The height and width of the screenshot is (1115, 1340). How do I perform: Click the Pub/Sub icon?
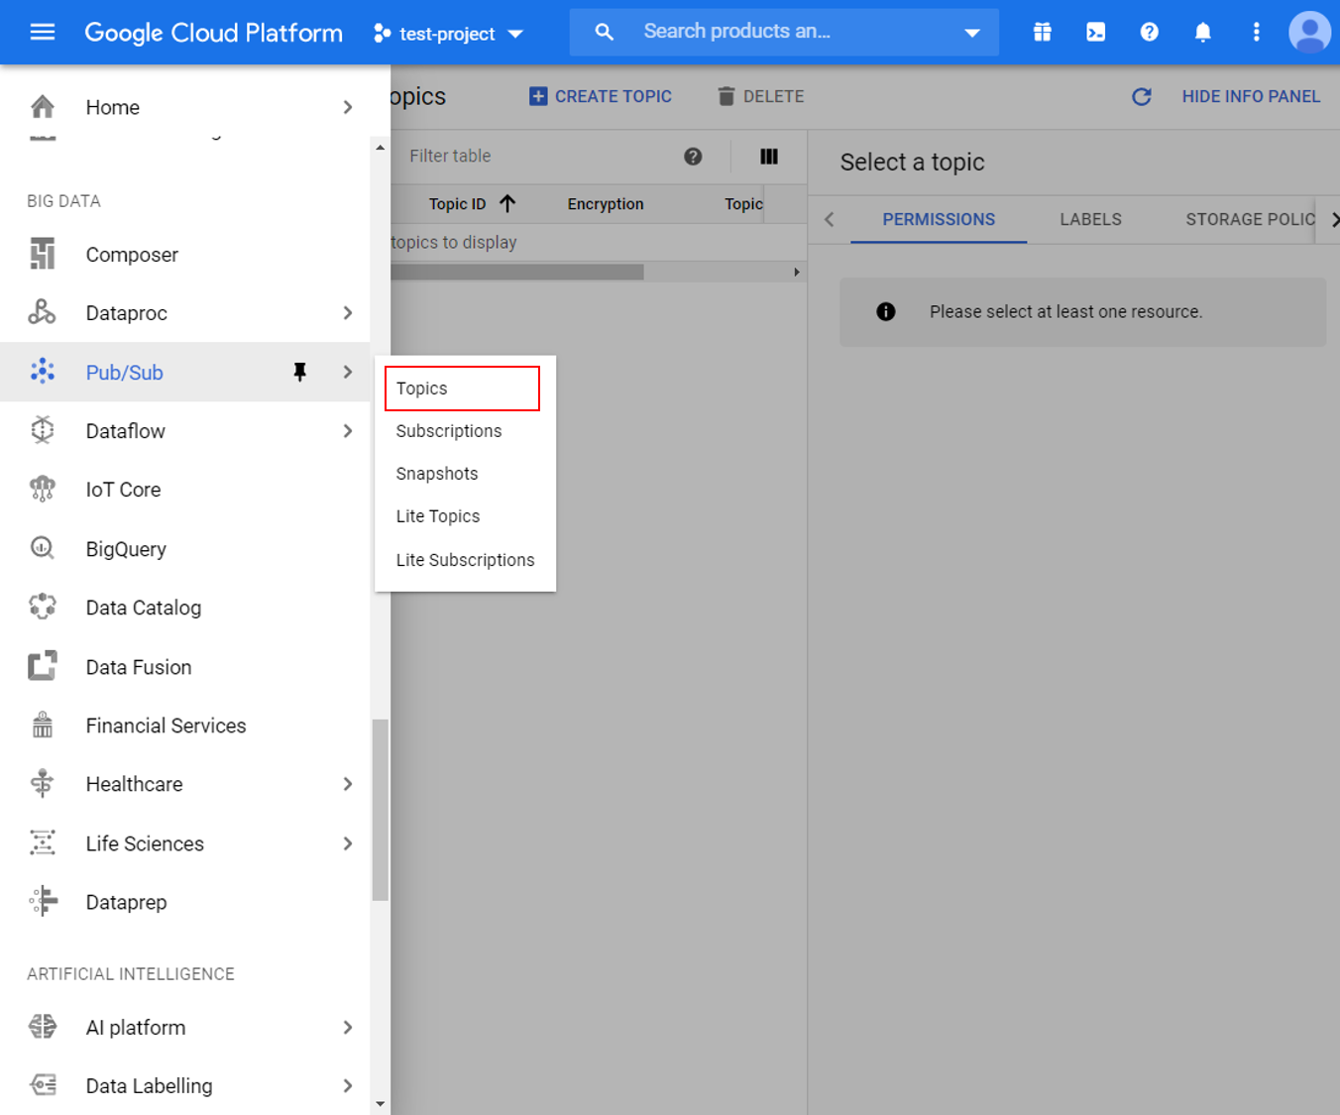(43, 372)
